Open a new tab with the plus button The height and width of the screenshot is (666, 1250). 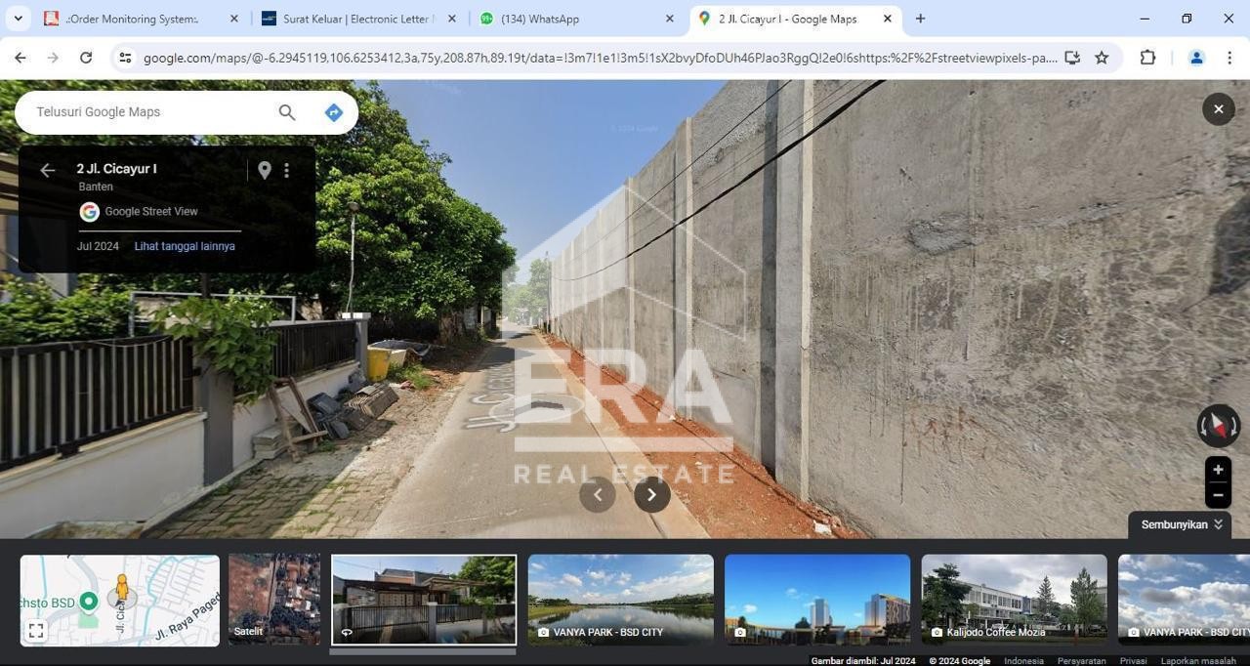click(920, 19)
